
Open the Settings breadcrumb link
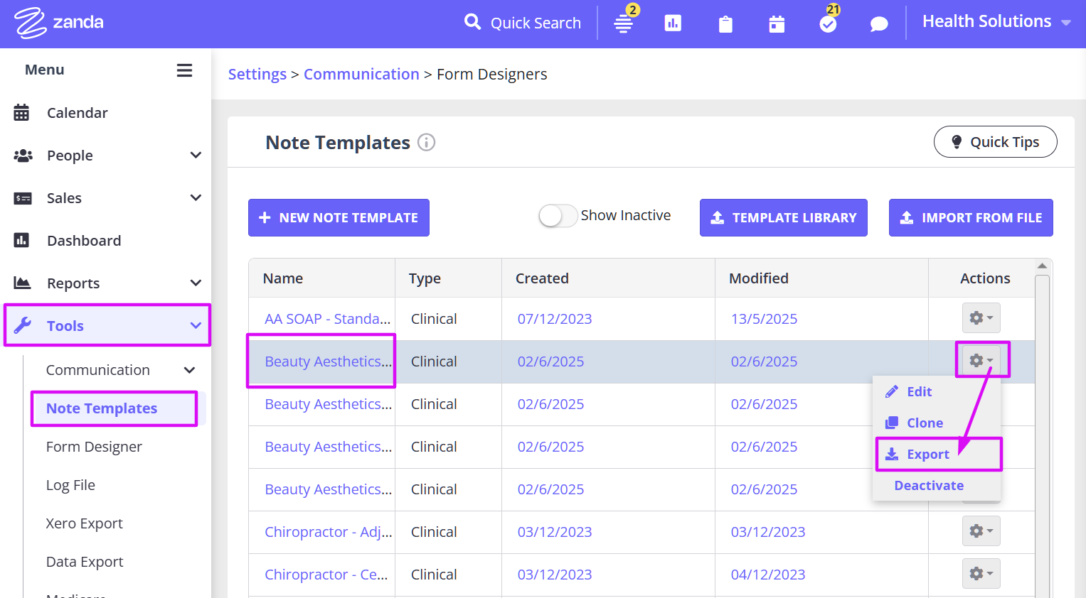coord(257,74)
